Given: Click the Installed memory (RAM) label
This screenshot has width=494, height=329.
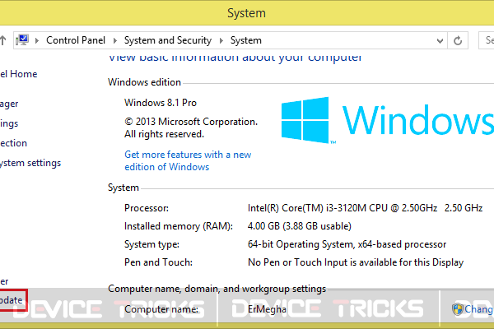Looking at the screenshot, I should pyautogui.click(x=179, y=226).
